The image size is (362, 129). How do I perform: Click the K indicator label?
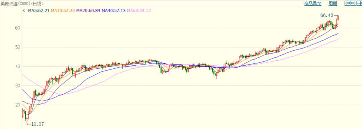coord(23,10)
